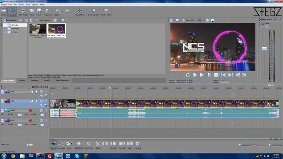Click Add Media in Project Media toolbar
283x159 pixels.
[10, 20]
